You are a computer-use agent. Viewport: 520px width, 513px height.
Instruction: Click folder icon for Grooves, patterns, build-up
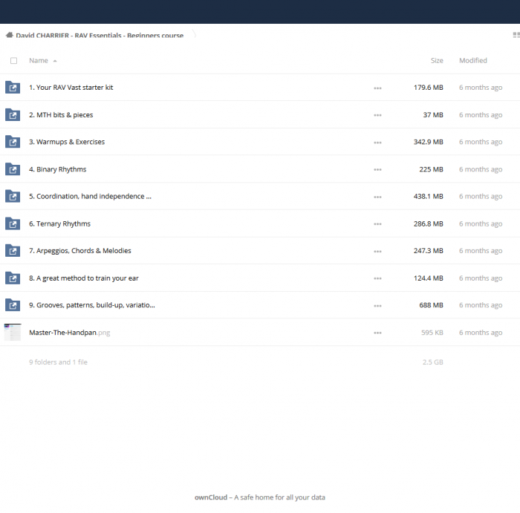click(13, 305)
